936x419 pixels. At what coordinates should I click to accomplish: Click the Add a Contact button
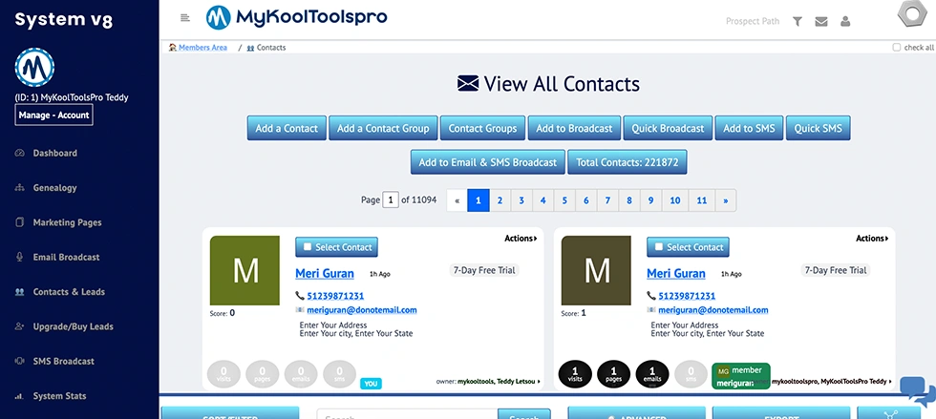[x=287, y=129]
